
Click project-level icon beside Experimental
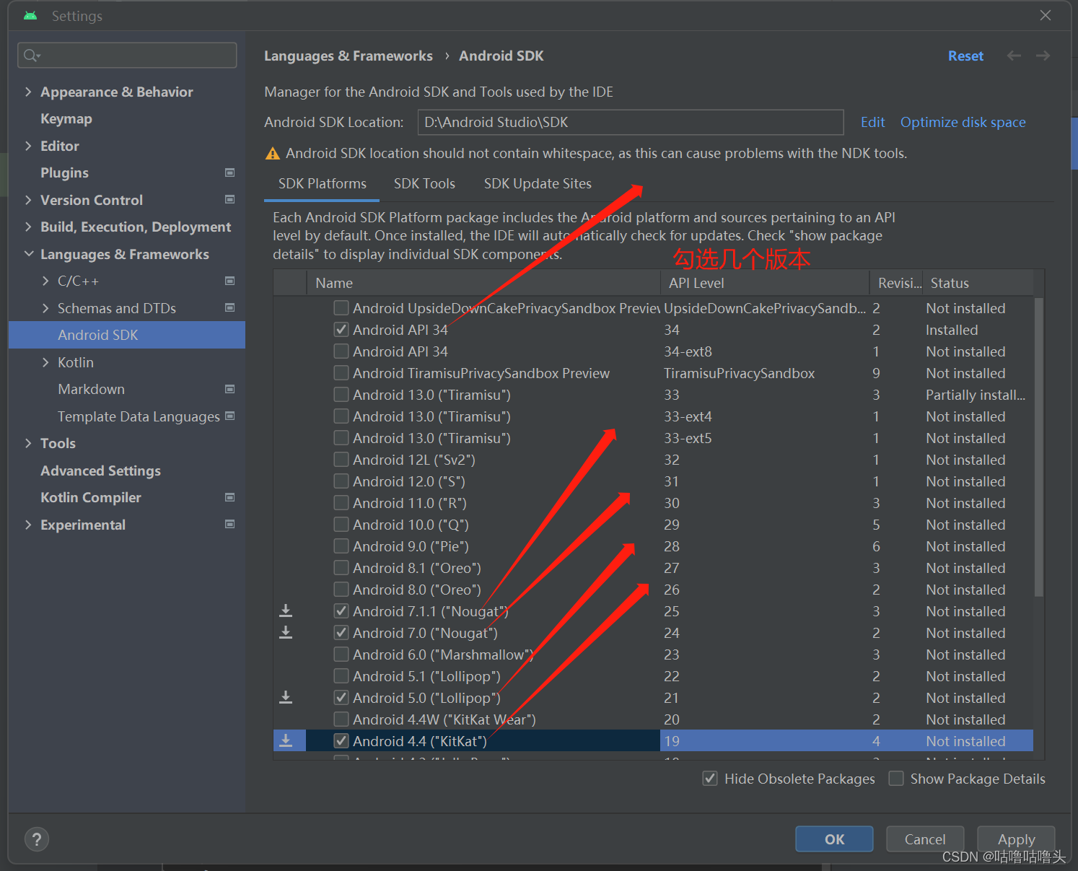tap(229, 525)
